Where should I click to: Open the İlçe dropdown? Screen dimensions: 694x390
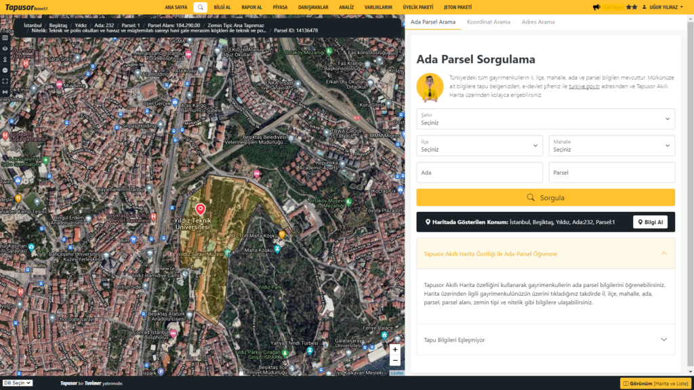(x=479, y=146)
